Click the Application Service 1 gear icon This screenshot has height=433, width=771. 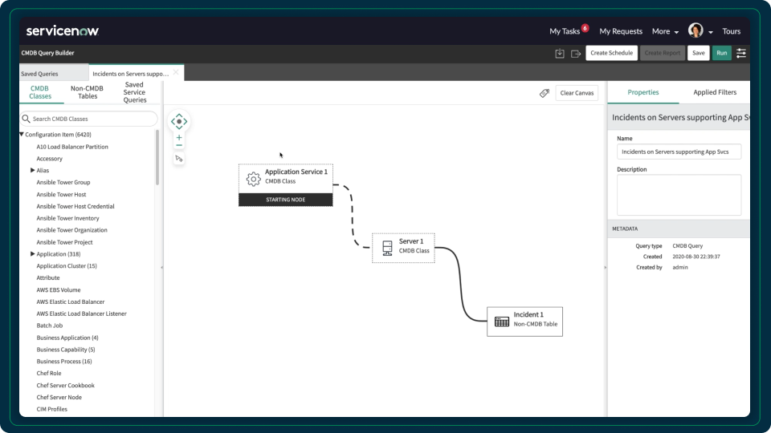click(253, 179)
